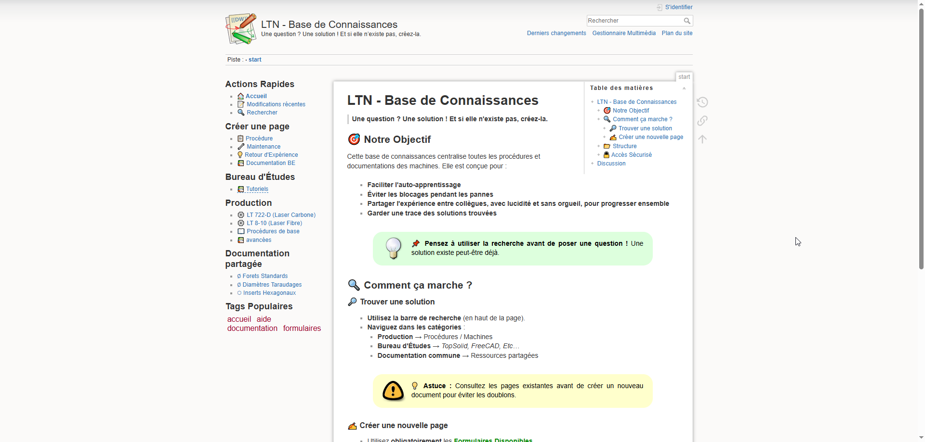Click the Tutoriels stacked books icon
Screen dimensions: 925x442
pyautogui.click(x=240, y=189)
